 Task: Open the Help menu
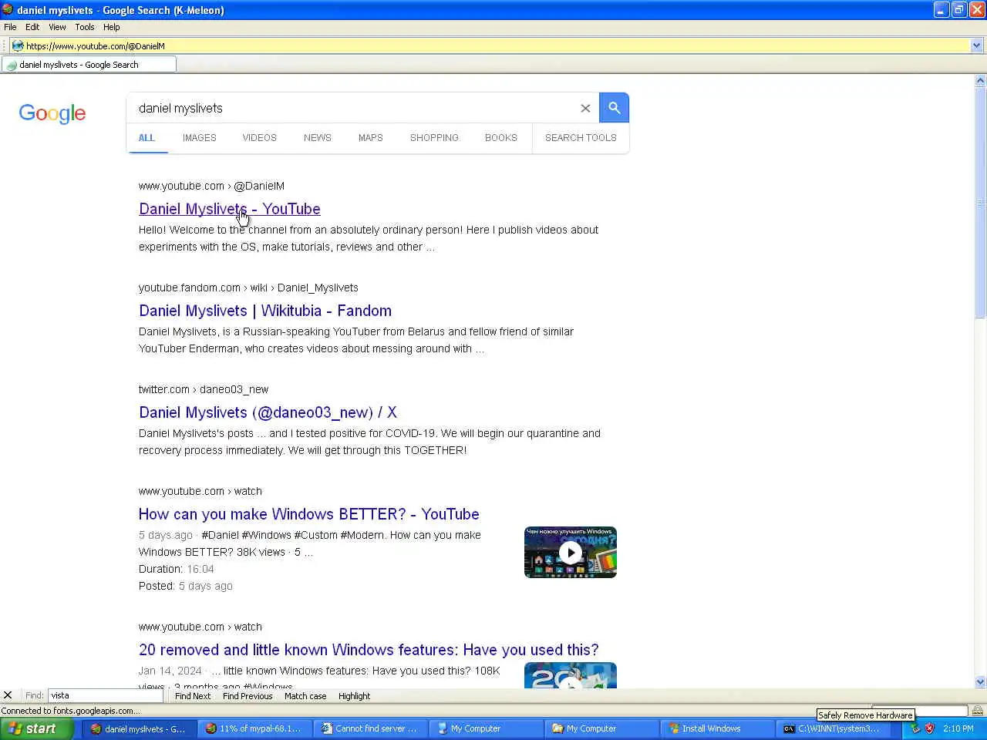(x=112, y=27)
